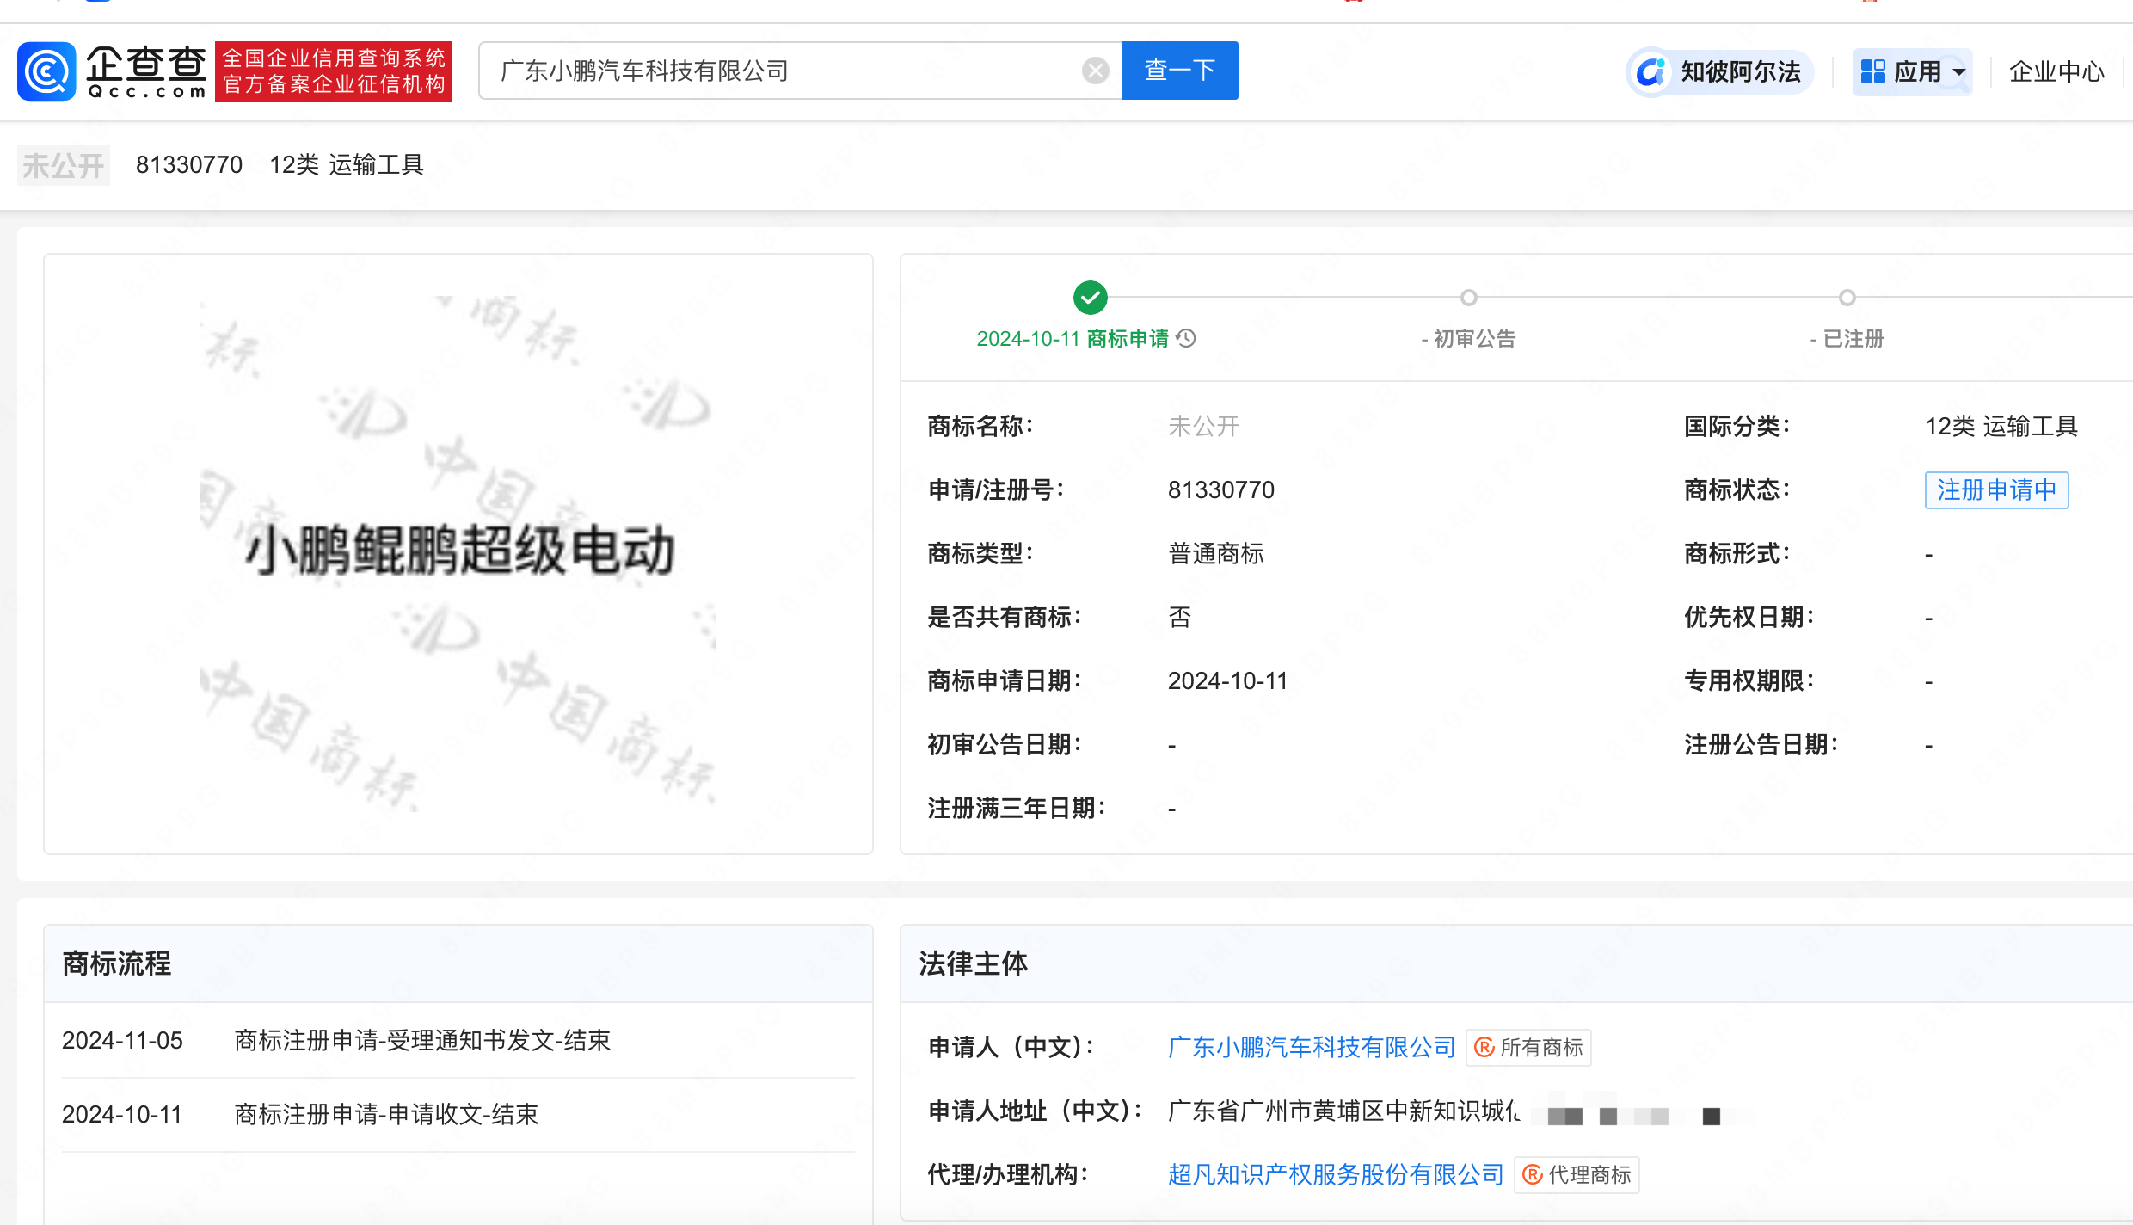Click the 2024-11-05 受理通知书发文 flow row
The height and width of the screenshot is (1225, 2133).
(x=458, y=1041)
